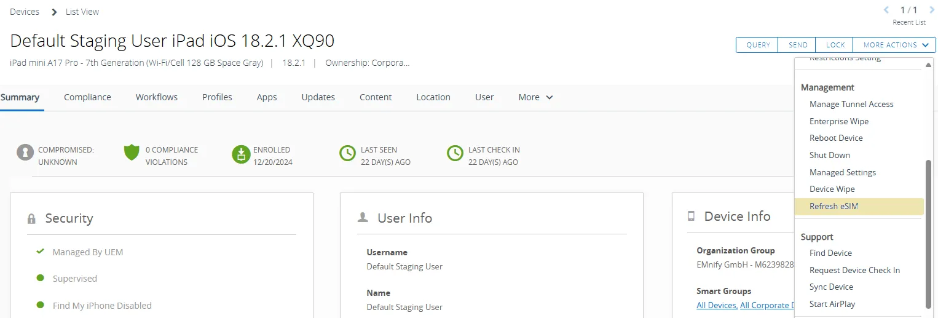This screenshot has height=318, width=938.
Task: Click the Last Seen clock icon
Action: pos(348,153)
